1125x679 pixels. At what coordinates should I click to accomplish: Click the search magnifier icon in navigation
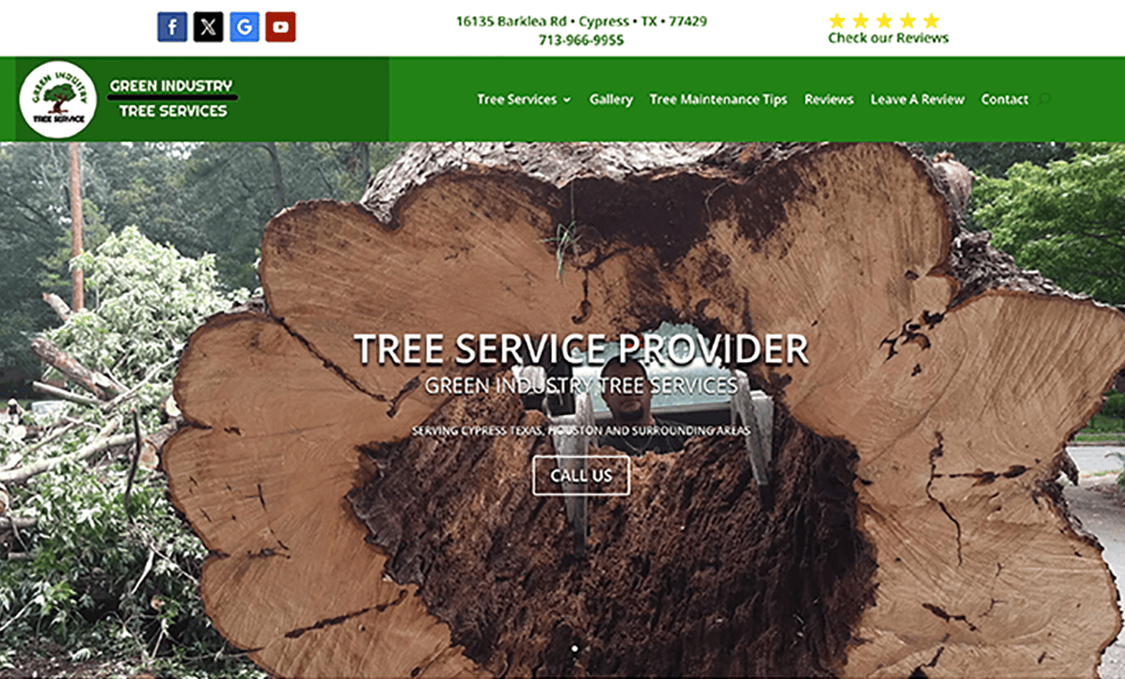tap(1045, 99)
